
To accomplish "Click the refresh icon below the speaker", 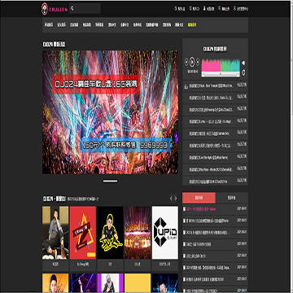I will click(243, 72).
